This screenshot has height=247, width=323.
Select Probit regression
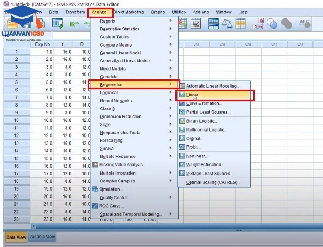[193, 147]
